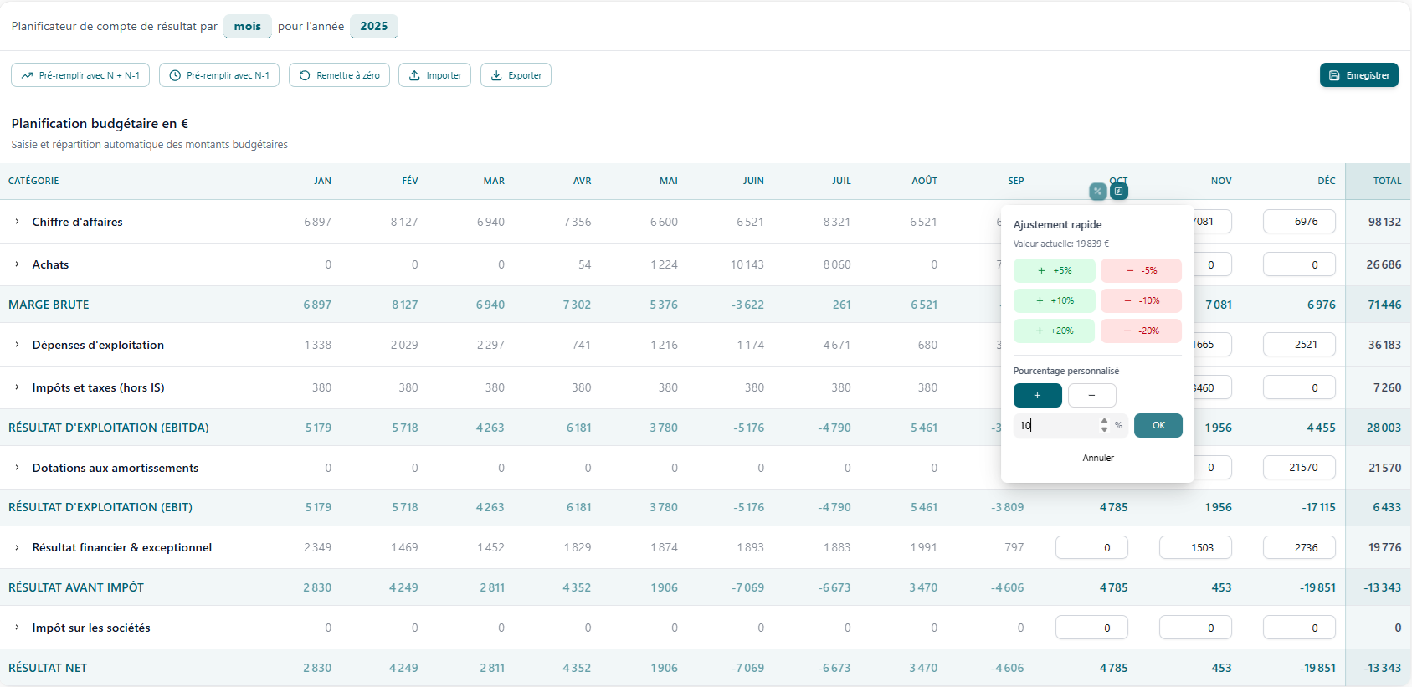Select the minus sign toggle for custom percentage
The width and height of the screenshot is (1412, 687).
[1091, 395]
